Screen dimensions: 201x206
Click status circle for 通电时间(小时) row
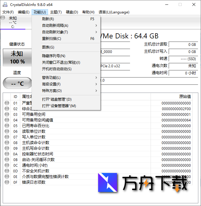[x=7, y=165]
